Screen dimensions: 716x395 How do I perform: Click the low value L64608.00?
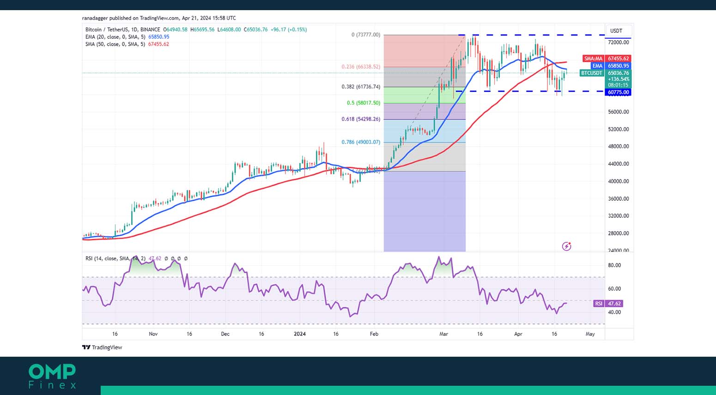(229, 30)
